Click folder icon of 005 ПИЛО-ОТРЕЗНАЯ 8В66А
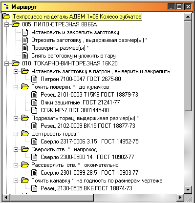195x203 pixels. click(x=16, y=24)
